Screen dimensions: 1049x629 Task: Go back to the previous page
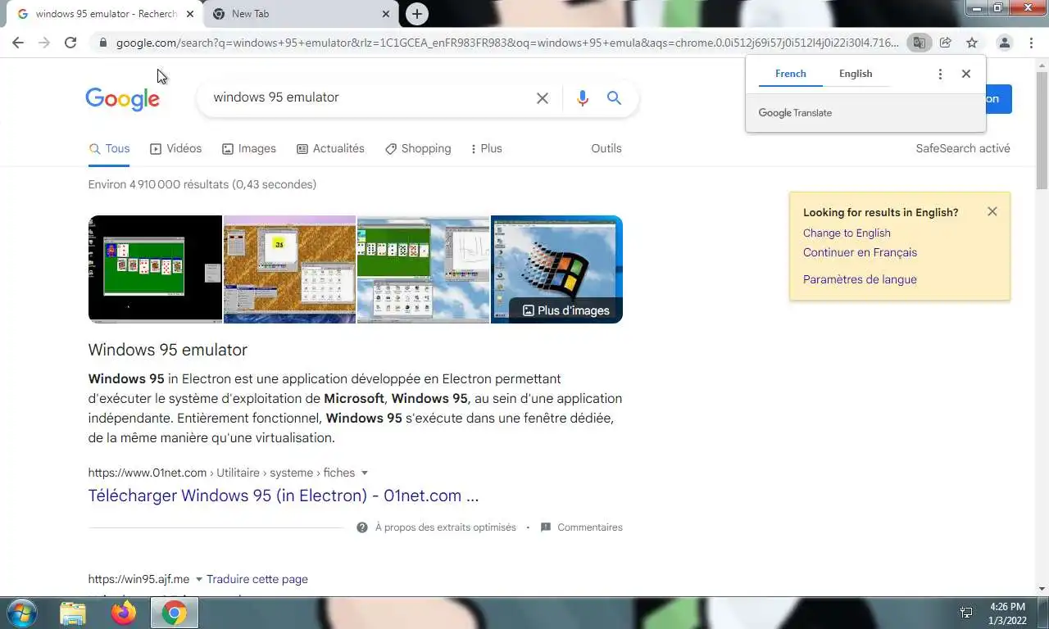click(x=18, y=43)
